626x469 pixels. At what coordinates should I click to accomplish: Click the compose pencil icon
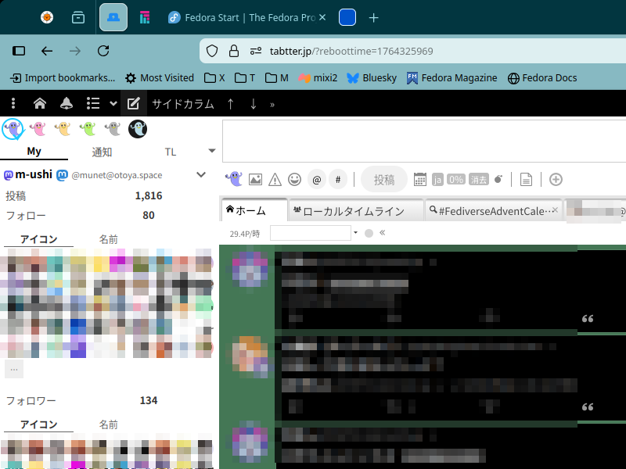[133, 104]
